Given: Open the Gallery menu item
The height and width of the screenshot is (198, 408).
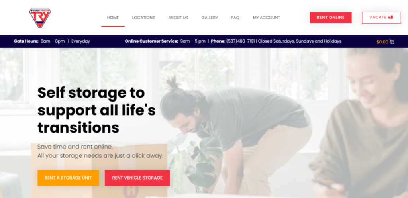Looking at the screenshot, I should tap(210, 18).
